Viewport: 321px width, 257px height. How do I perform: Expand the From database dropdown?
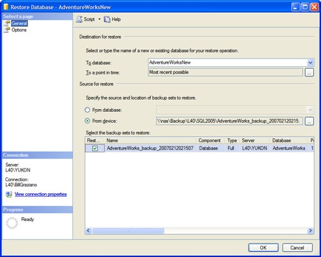click(x=310, y=110)
